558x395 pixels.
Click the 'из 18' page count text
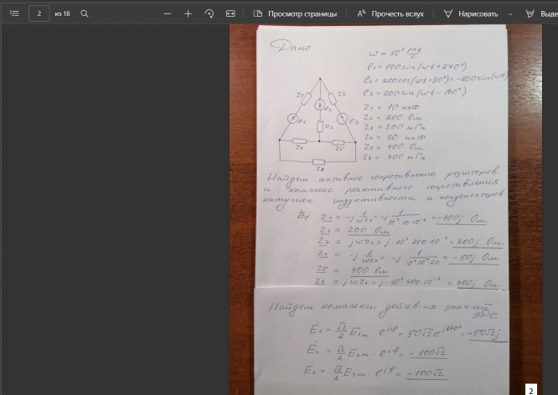[62, 14]
